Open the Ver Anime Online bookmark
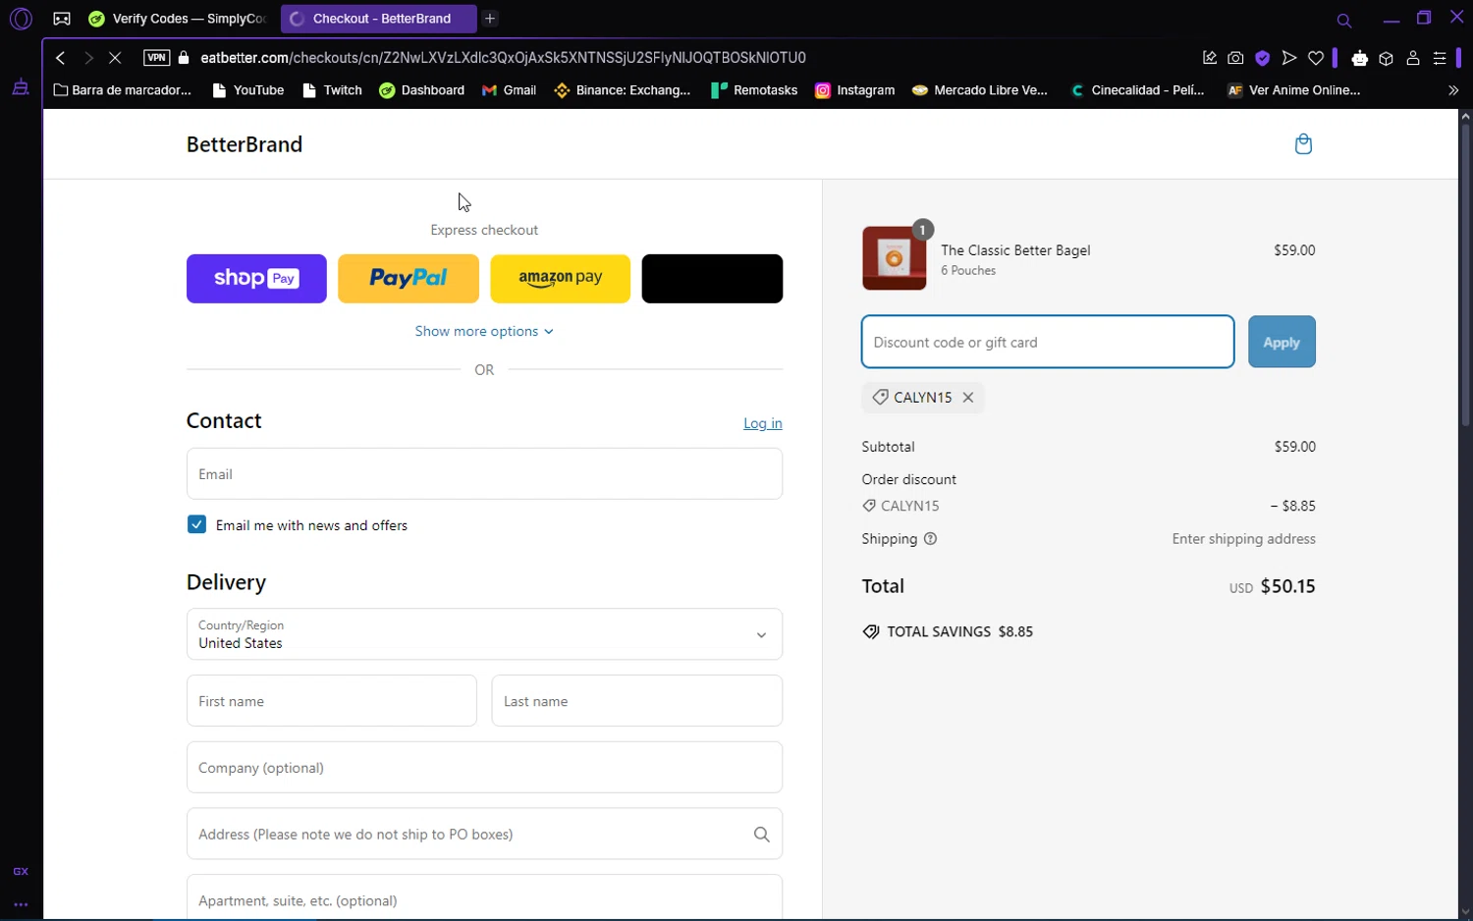Viewport: 1473px width, 921px height. tap(1294, 90)
